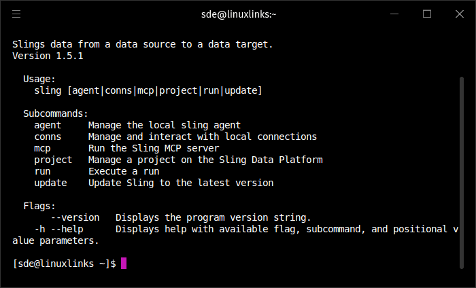Screen dimensions: 476x288
Task: Click the 'Version 1.5.1' line
Action: coord(48,56)
